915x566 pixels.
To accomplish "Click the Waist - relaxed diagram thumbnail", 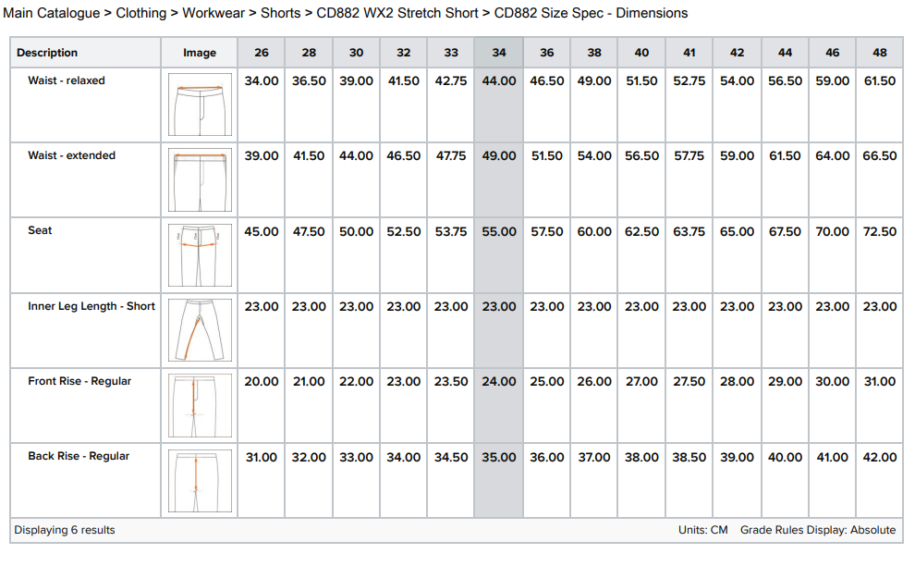I will coord(200,105).
